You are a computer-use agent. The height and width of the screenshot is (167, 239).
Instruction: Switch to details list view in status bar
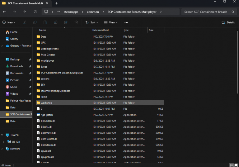(232, 165)
